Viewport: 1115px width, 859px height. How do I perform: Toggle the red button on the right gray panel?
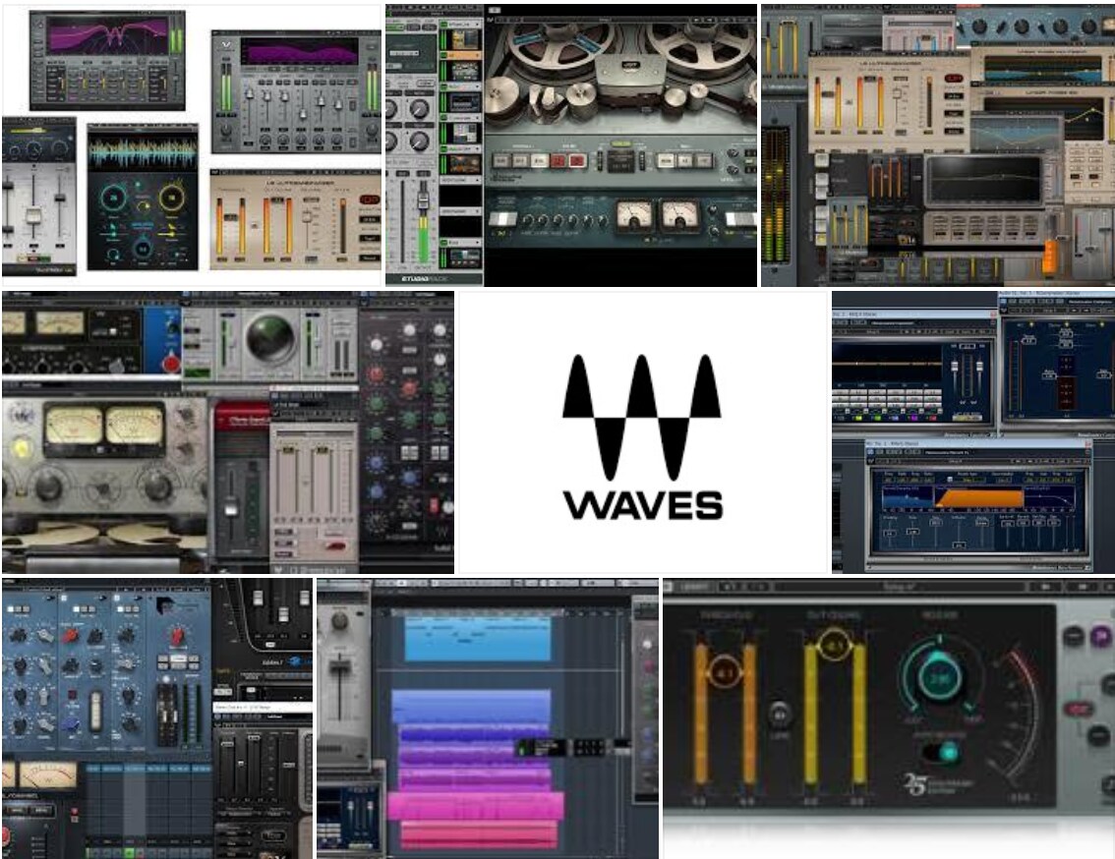click(x=1079, y=709)
